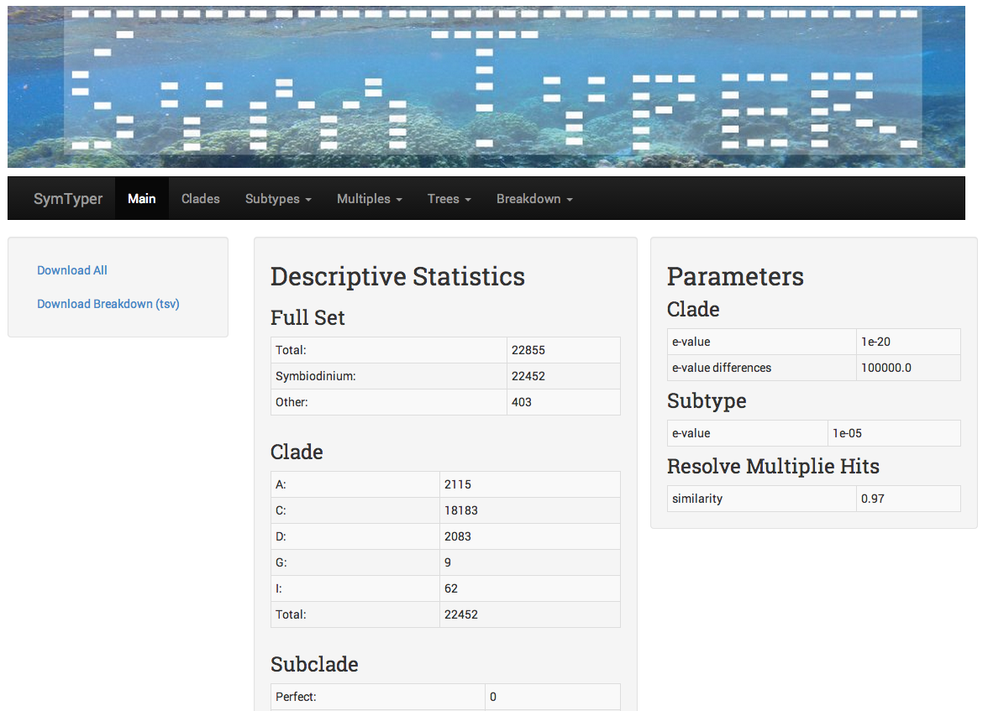Click the Download All link
988x711 pixels.
[x=72, y=270]
